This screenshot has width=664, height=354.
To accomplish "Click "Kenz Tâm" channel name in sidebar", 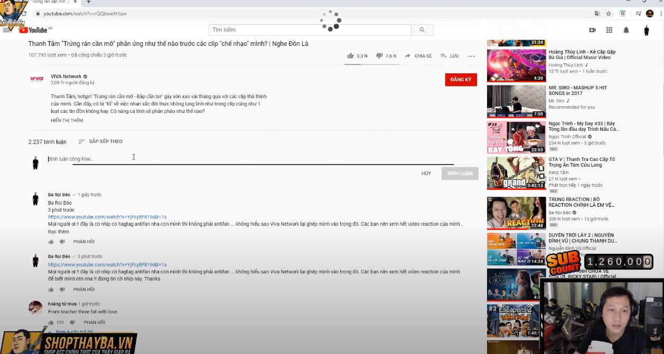I will [x=558, y=173].
